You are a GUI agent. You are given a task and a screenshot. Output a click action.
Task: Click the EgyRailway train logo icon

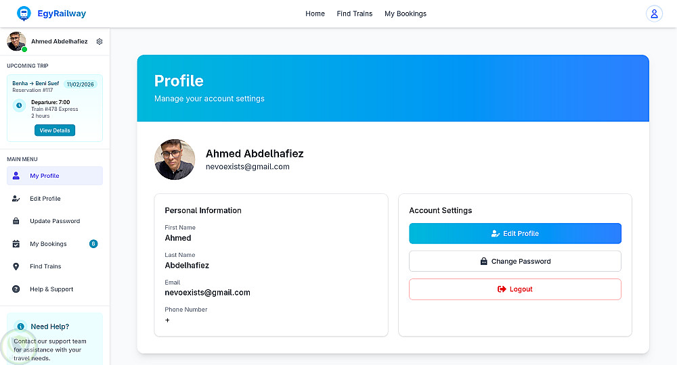tap(24, 14)
